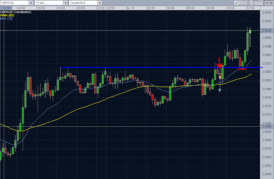Click the 14:00 time axis label
The height and width of the screenshot is (179, 274).
click(21, 8)
